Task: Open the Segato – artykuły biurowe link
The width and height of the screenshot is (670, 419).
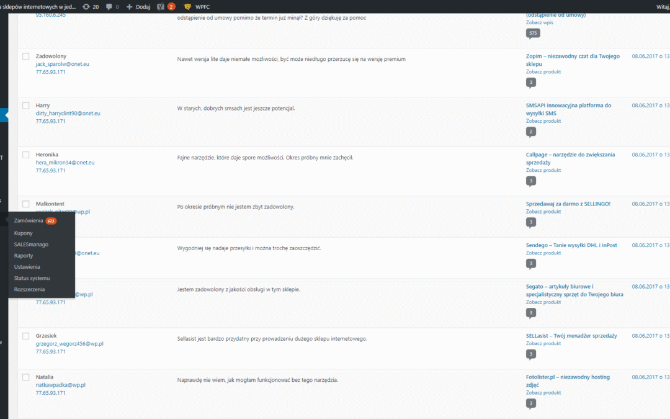Action: coord(574,291)
